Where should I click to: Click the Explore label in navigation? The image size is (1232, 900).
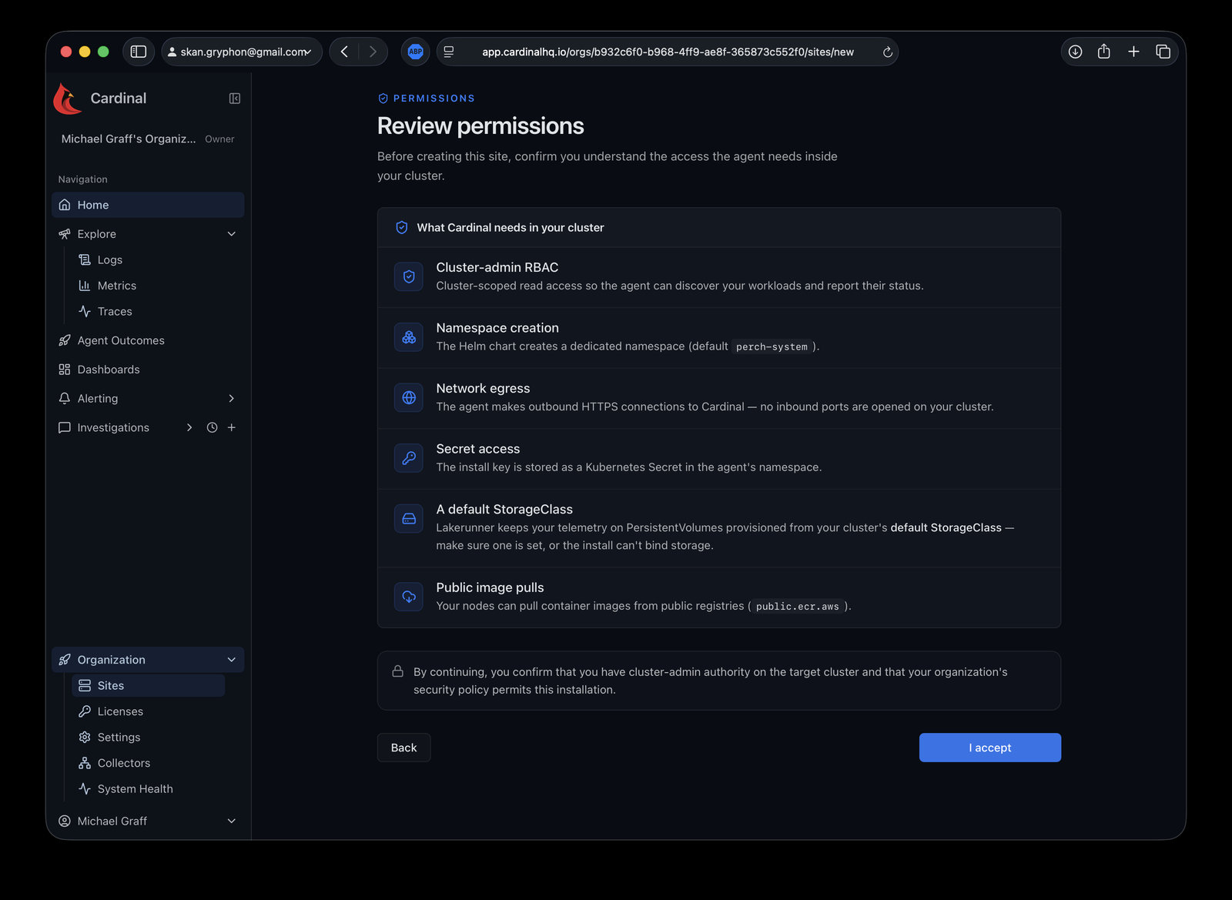point(96,234)
